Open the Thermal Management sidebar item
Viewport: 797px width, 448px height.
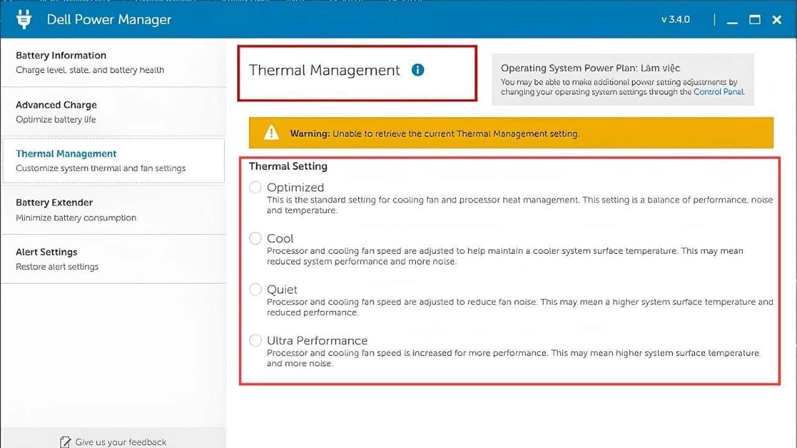(x=113, y=161)
